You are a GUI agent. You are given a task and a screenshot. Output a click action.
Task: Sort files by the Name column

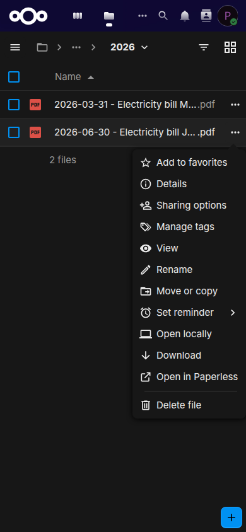[74, 77]
